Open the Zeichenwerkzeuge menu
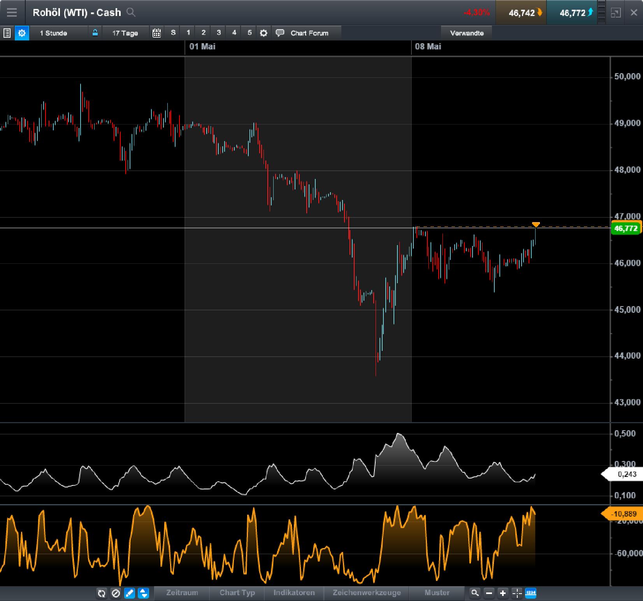 point(366,593)
